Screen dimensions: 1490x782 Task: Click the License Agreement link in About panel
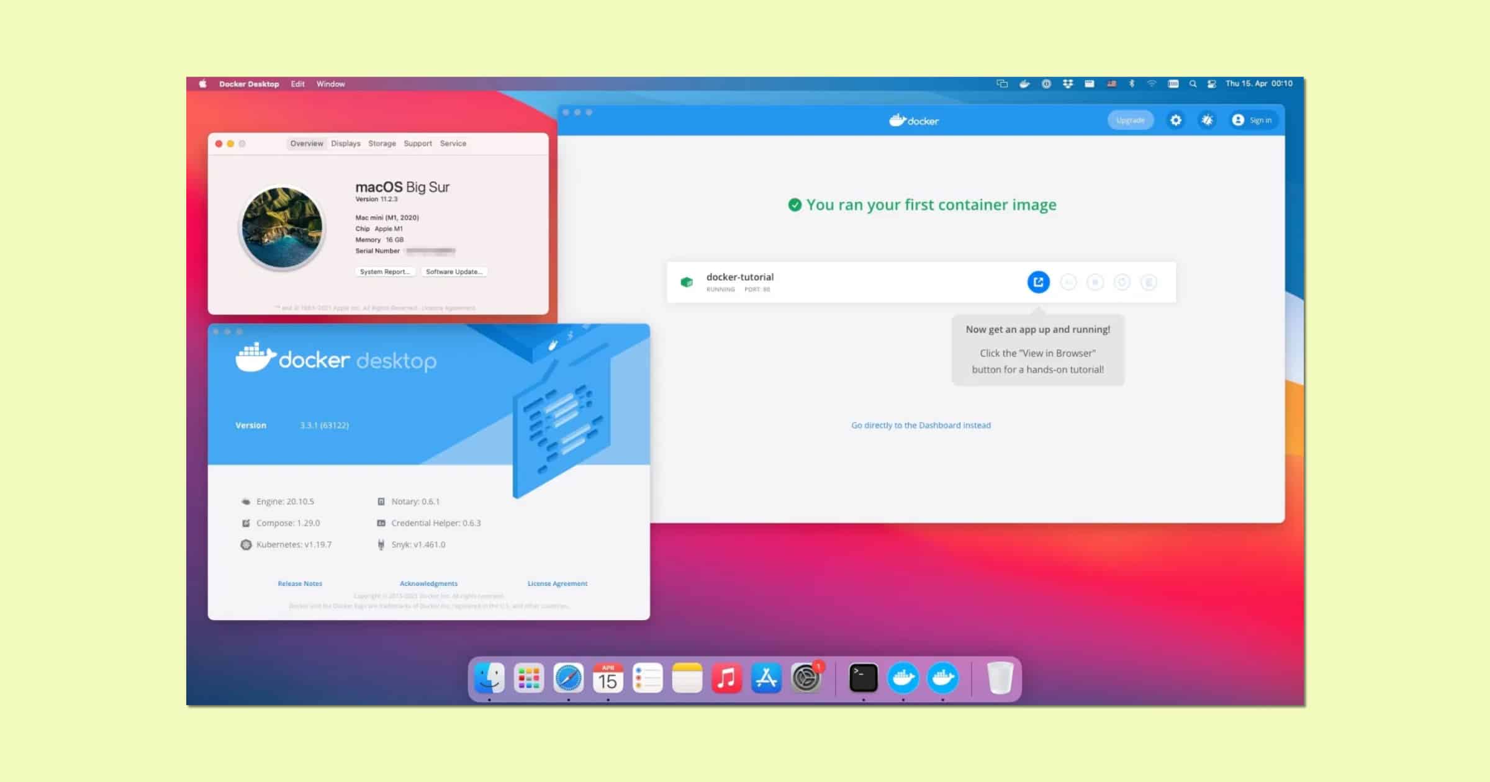pyautogui.click(x=557, y=583)
